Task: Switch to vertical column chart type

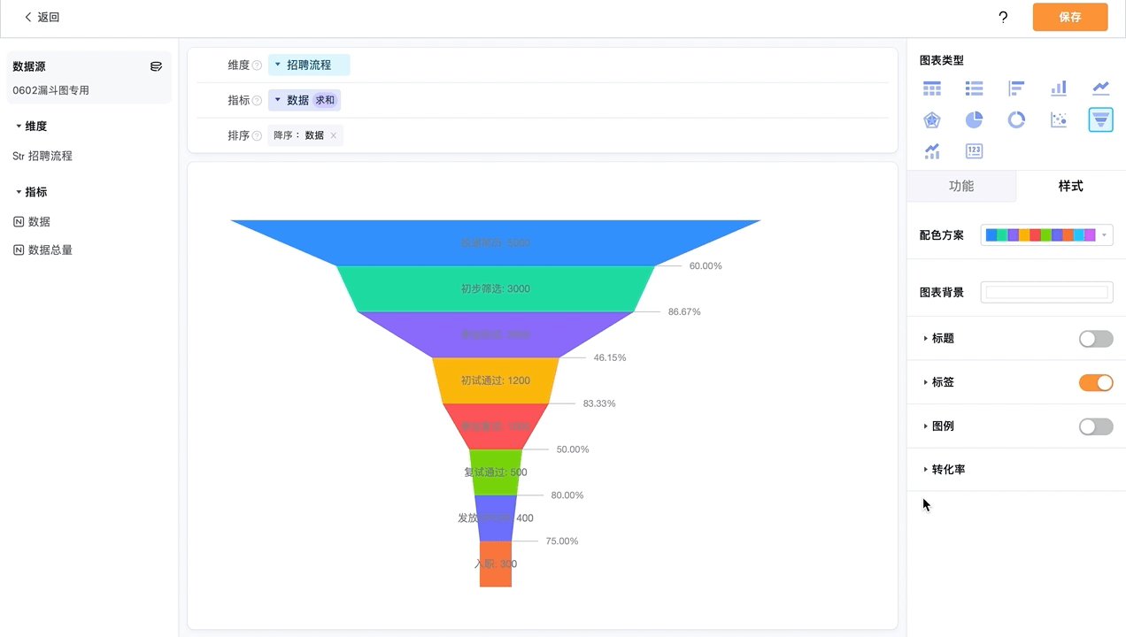Action: point(1059,88)
